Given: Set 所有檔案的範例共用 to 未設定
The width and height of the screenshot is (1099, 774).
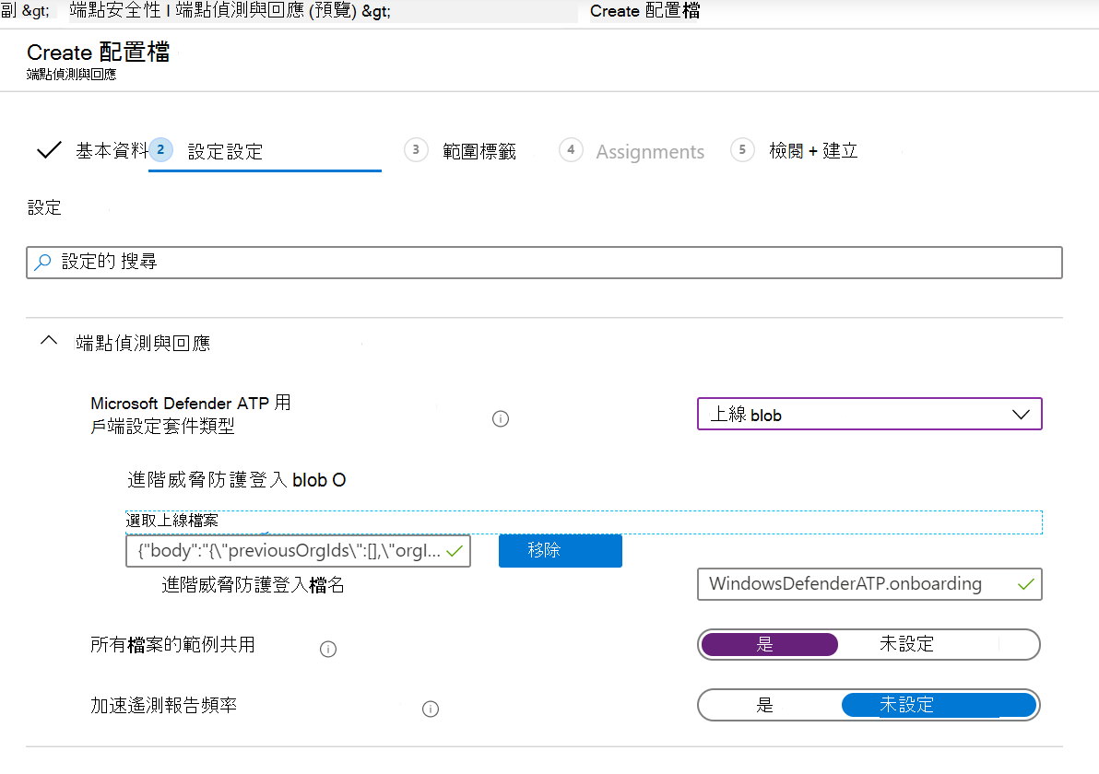Looking at the screenshot, I should pos(906,644).
